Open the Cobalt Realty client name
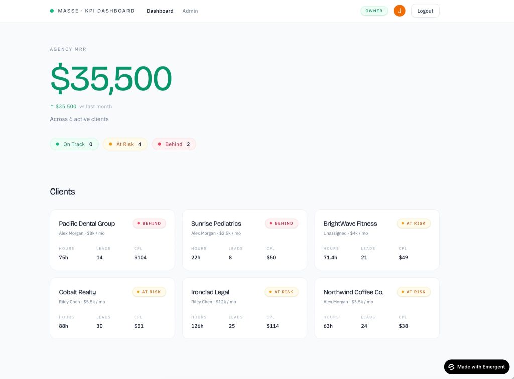514x379 pixels. 77,292
